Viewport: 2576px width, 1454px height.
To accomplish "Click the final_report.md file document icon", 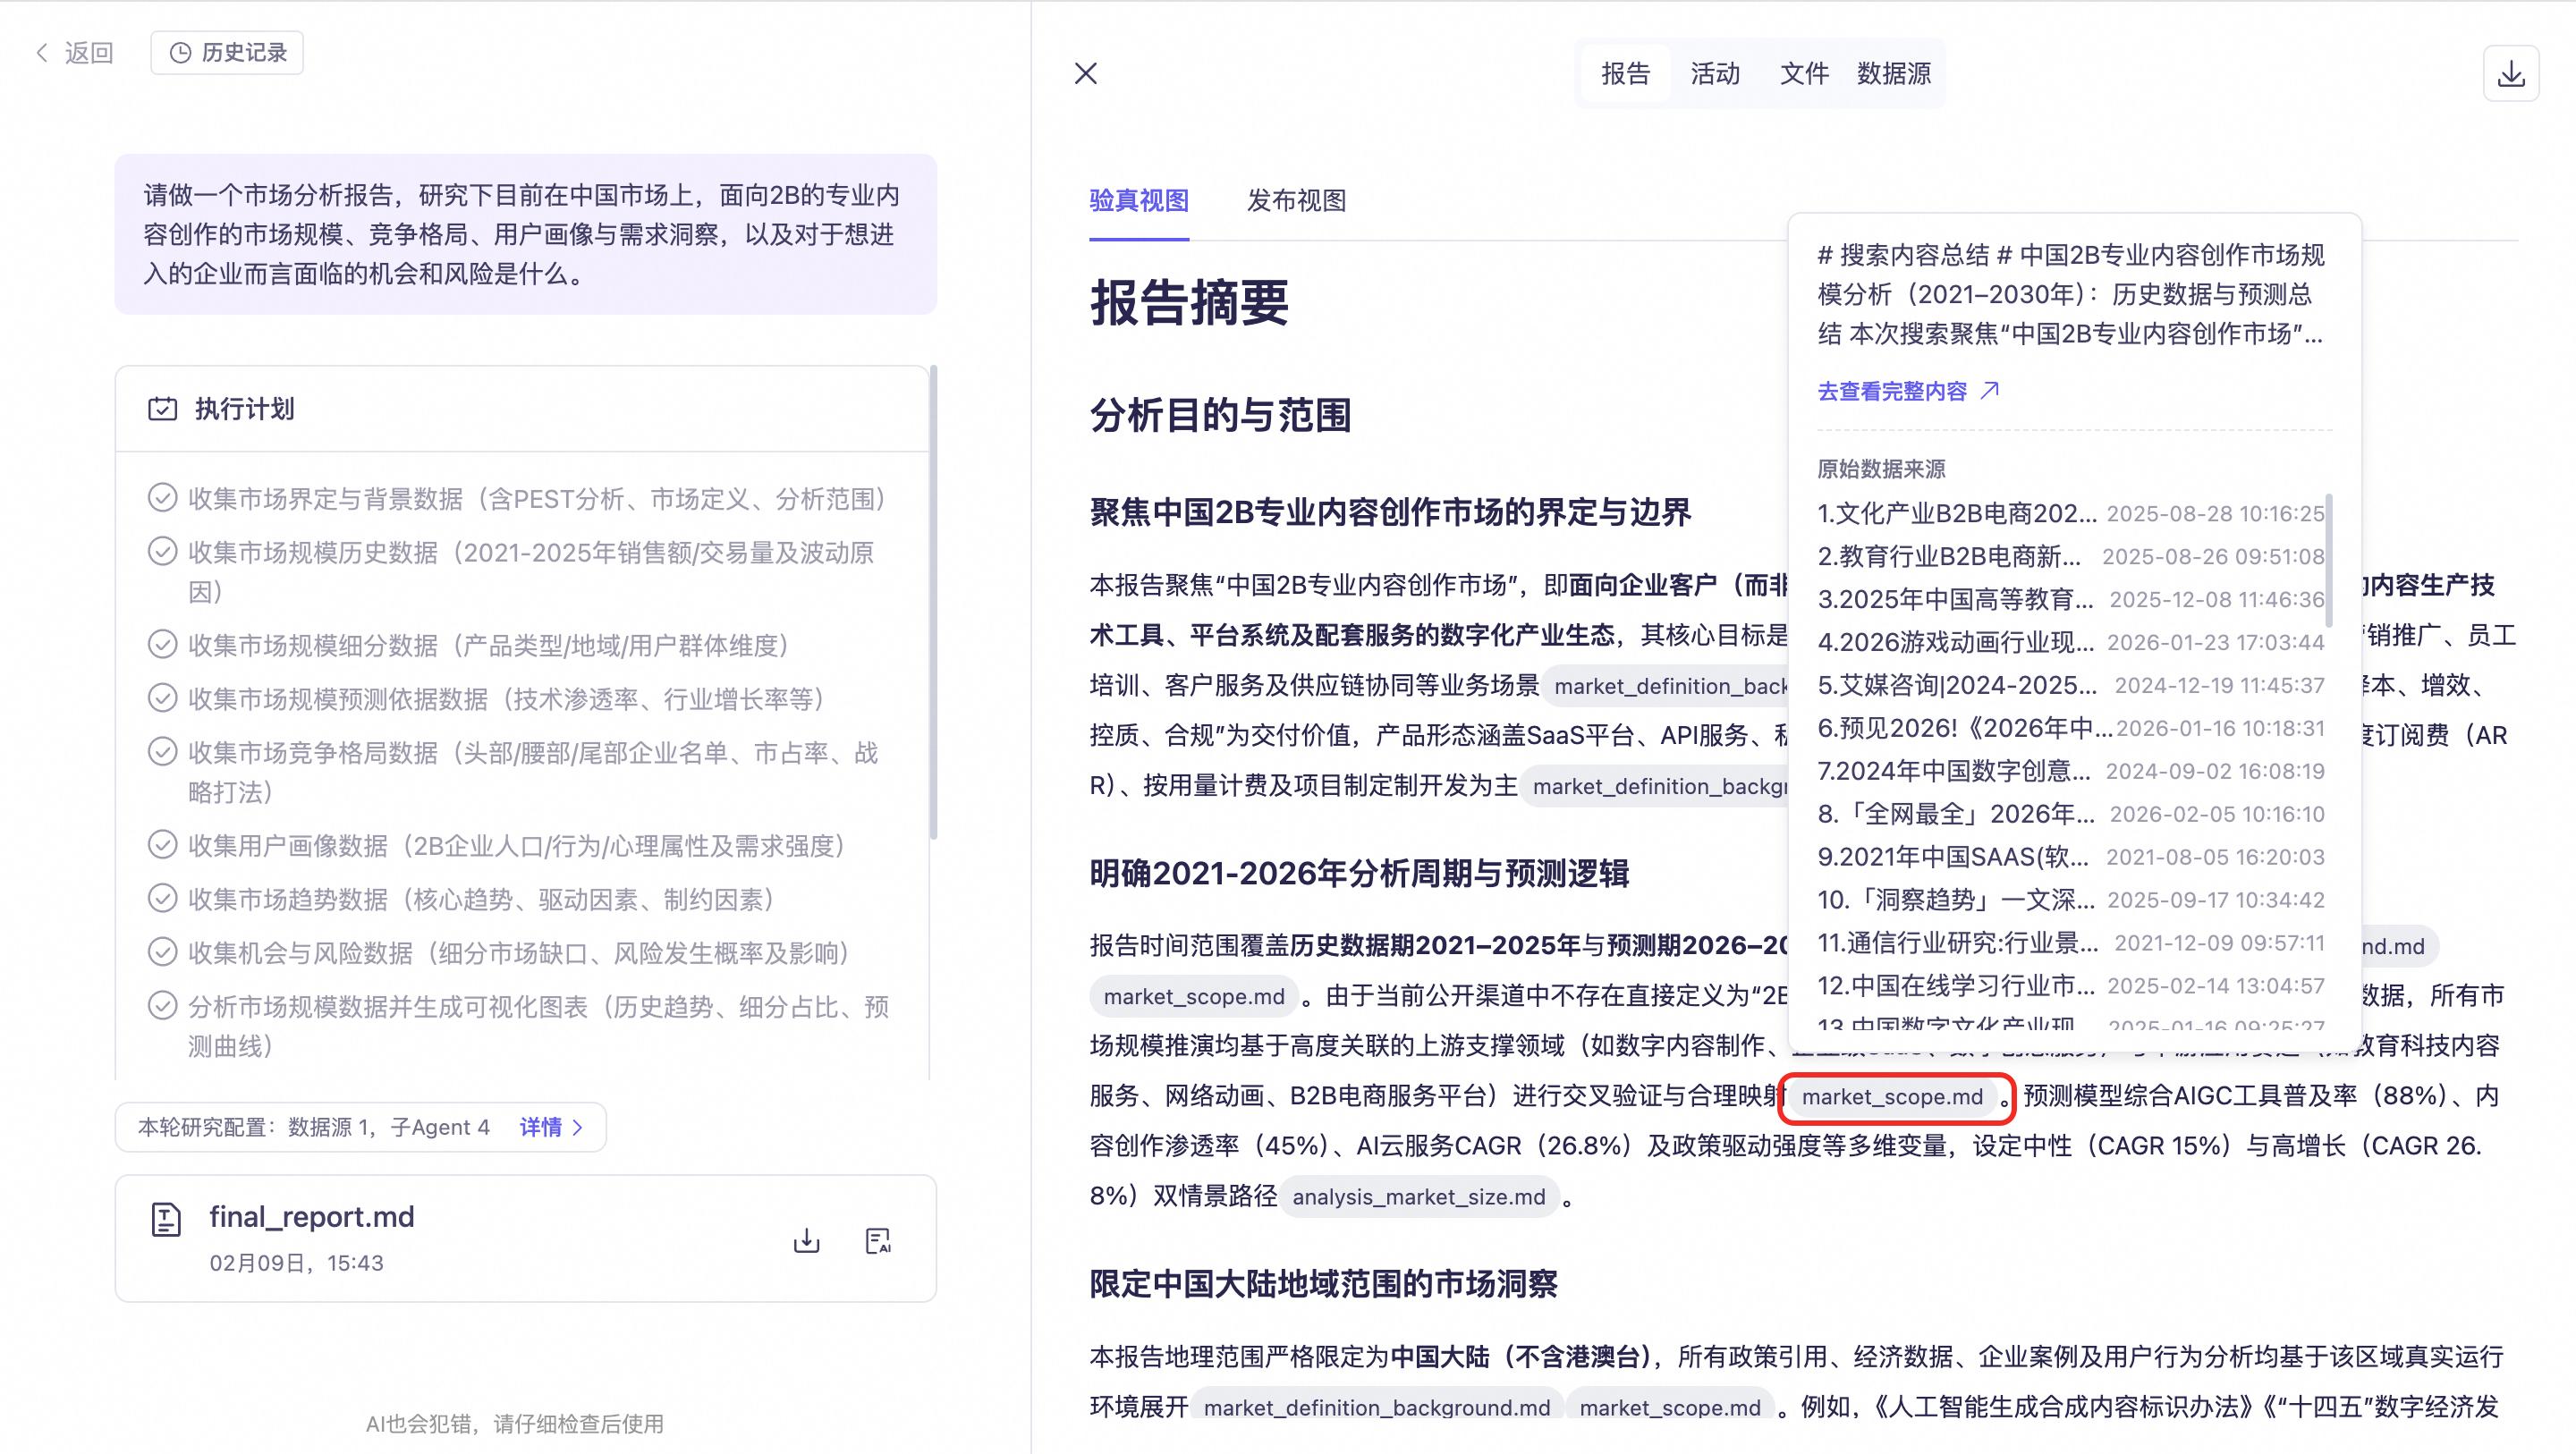I will [x=166, y=1219].
